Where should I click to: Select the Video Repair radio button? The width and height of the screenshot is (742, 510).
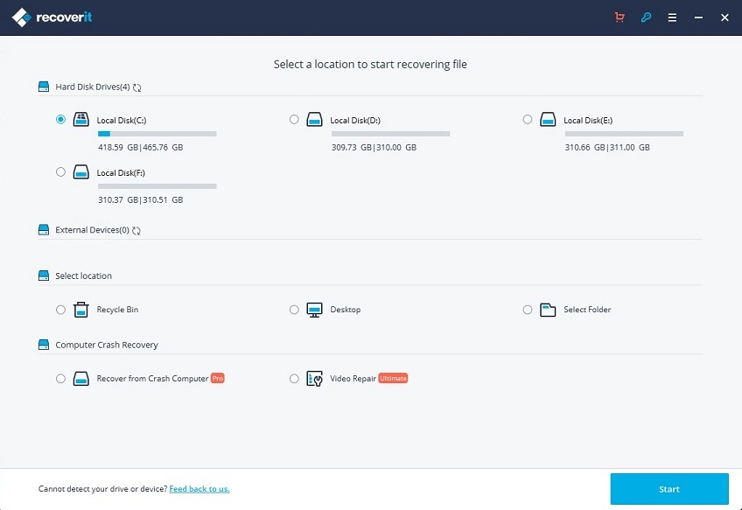tap(294, 379)
